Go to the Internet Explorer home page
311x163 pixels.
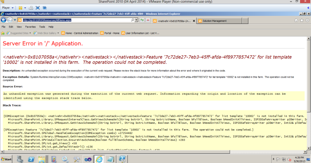pyautogui.click(x=296, y=21)
